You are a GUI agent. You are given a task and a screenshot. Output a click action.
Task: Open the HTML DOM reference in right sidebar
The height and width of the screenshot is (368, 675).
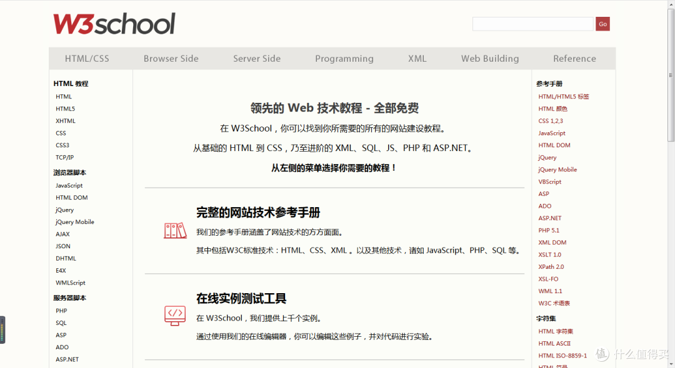(554, 145)
